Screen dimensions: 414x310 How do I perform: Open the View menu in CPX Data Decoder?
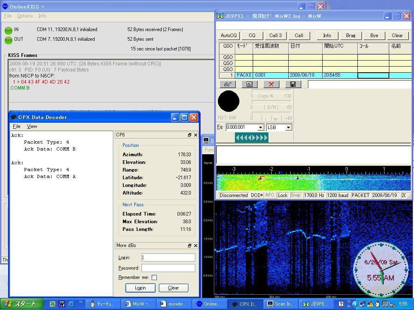[32, 126]
